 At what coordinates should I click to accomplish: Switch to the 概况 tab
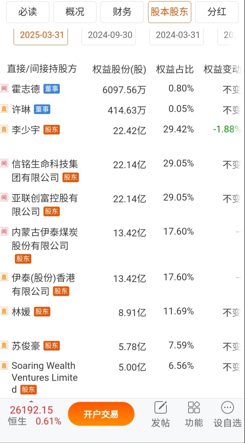tap(75, 12)
